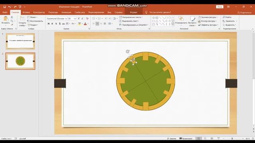255x143 pixels.
Task: Align text to the right
Action: click(x=101, y=24)
